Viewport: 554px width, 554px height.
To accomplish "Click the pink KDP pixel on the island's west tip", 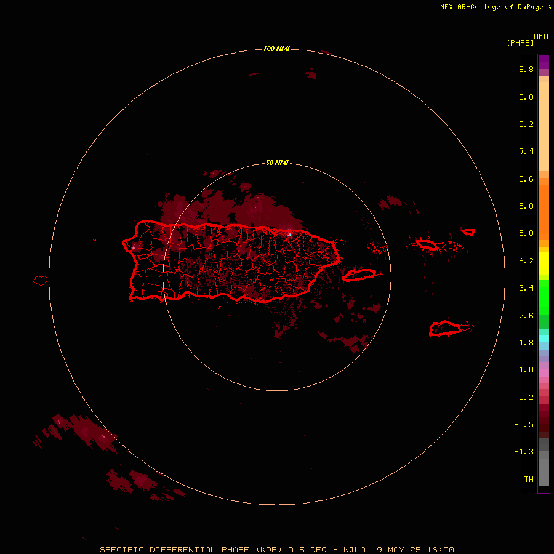I will (134, 247).
